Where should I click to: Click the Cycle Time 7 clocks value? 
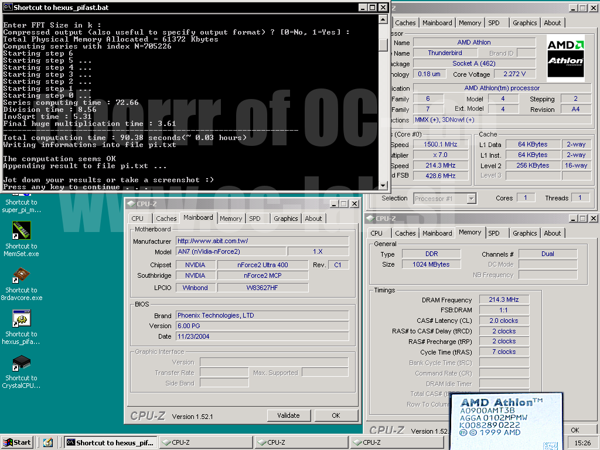point(504,352)
